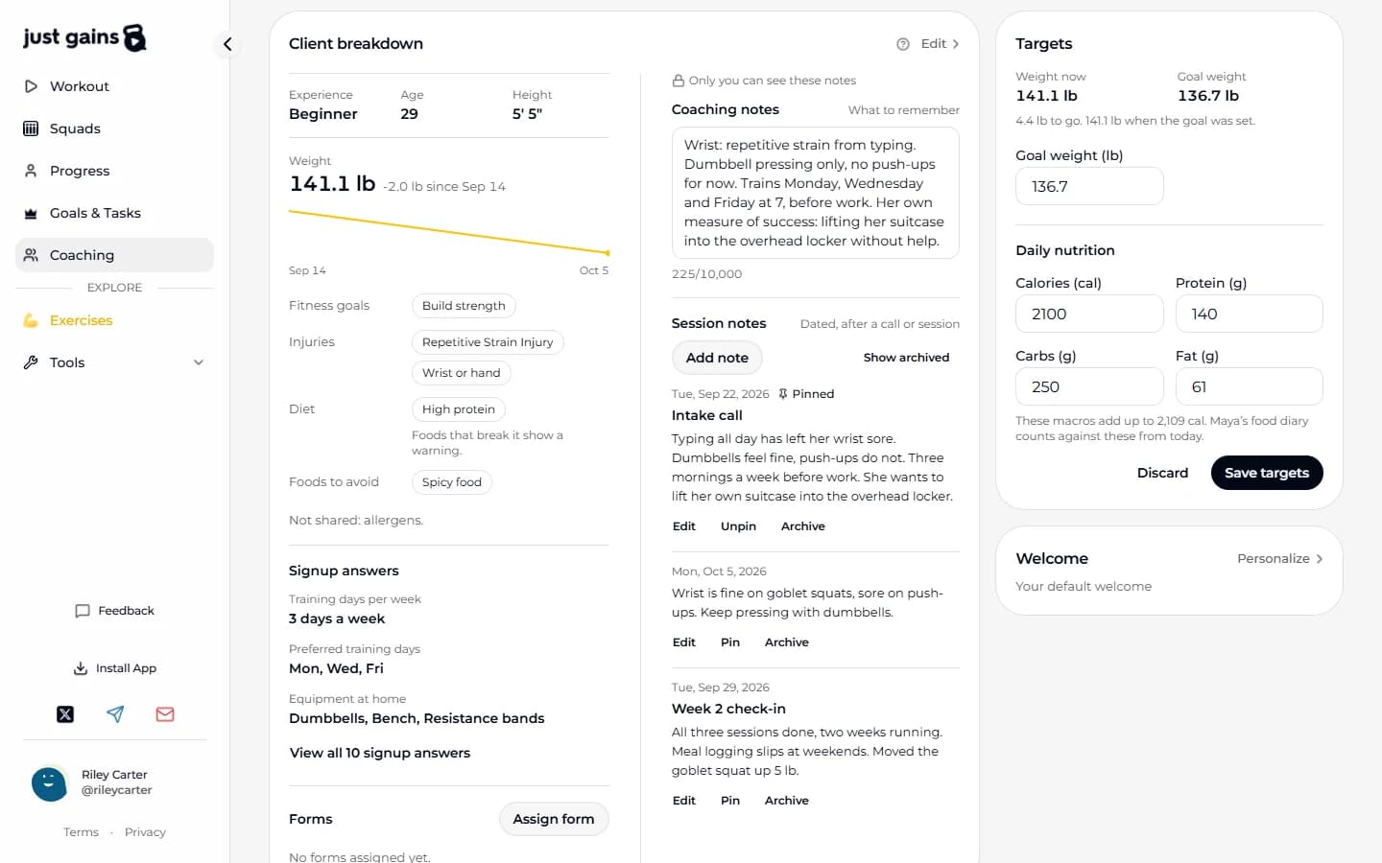The image size is (1382, 863).
Task: Go to Squads in the sidebar
Action: [114, 128]
